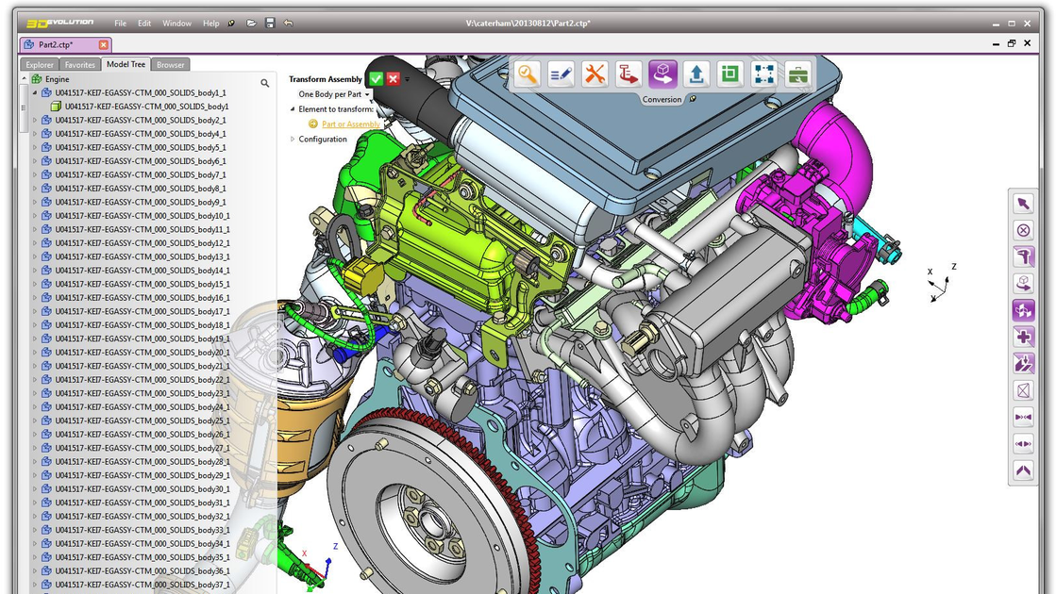1056x594 pixels.
Task: Select the arrow pointer tool in right toolbar
Action: coord(1023,204)
